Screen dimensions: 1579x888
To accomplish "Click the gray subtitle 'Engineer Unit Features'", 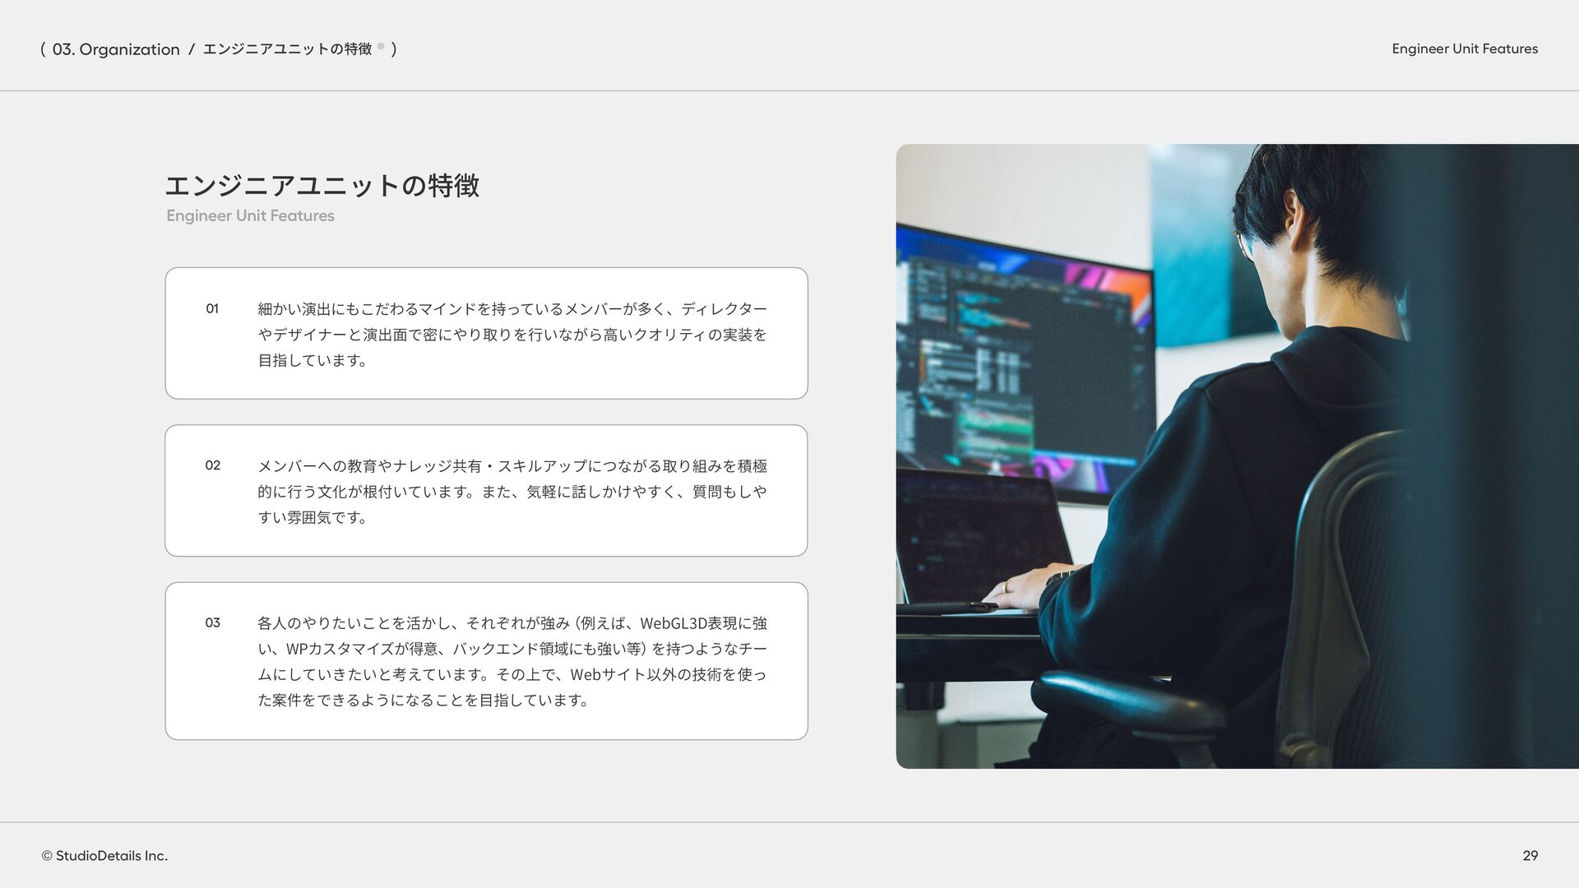I will click(250, 215).
